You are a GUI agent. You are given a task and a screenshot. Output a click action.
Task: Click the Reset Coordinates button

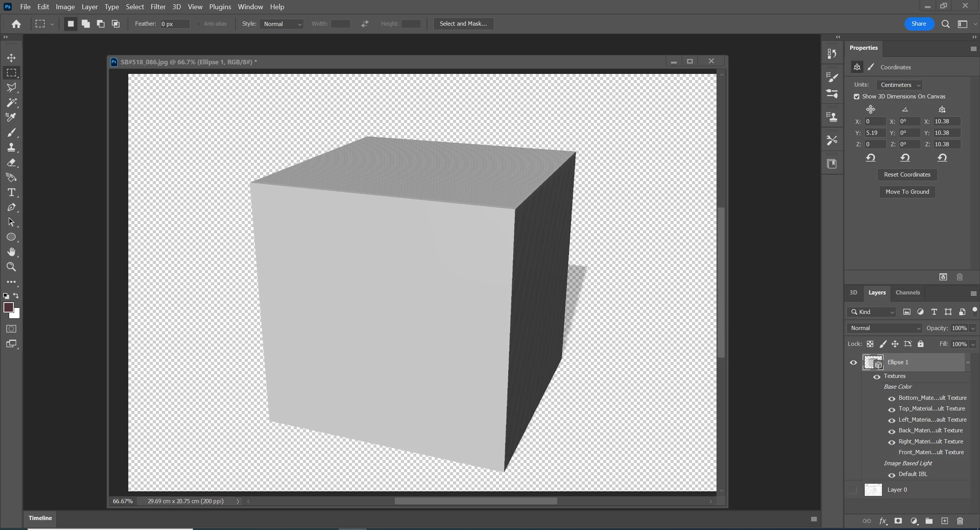point(907,175)
